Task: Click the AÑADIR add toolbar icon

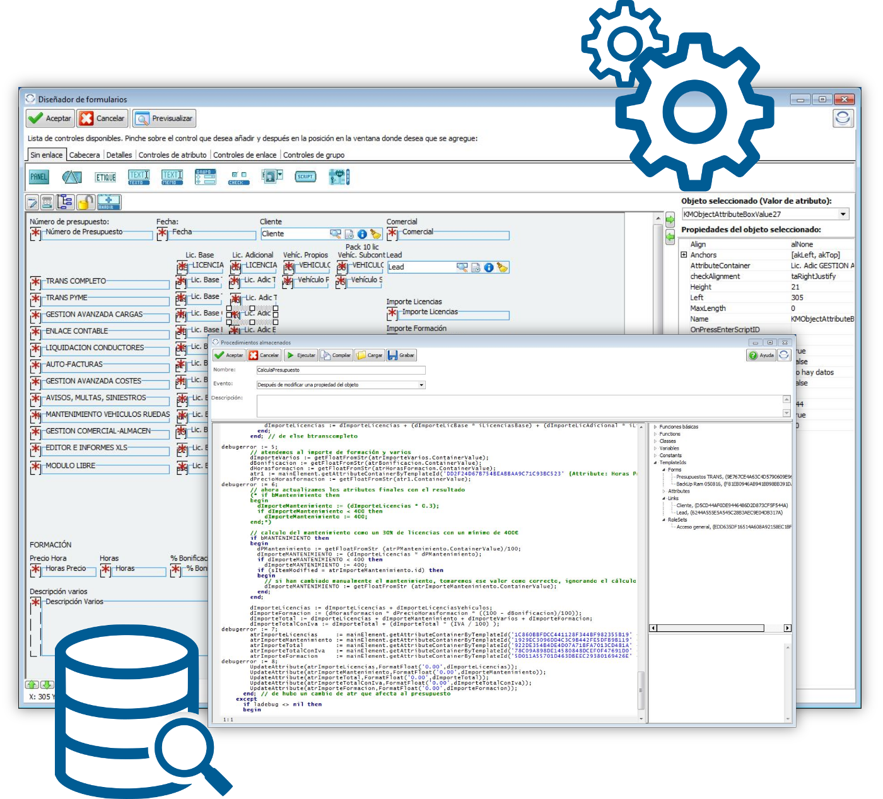Action: pyautogui.click(x=108, y=202)
